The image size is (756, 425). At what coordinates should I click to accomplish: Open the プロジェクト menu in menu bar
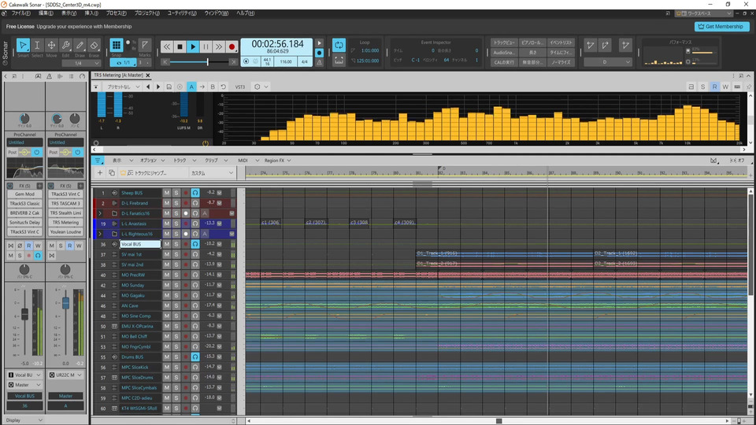coord(145,13)
